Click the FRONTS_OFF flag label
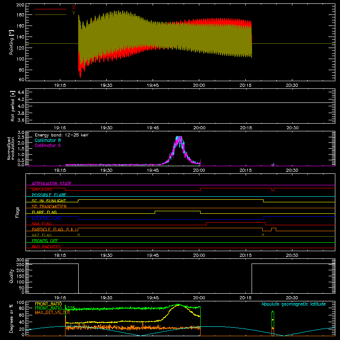The width and height of the screenshot is (340, 340). point(45,241)
